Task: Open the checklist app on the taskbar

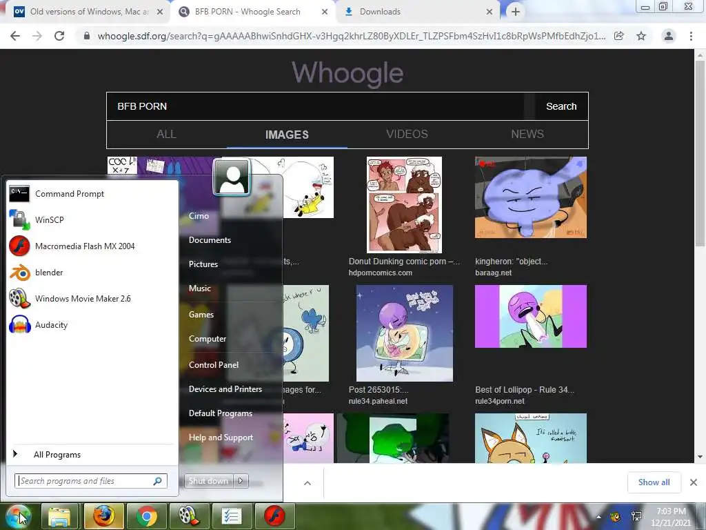Action: click(x=232, y=516)
